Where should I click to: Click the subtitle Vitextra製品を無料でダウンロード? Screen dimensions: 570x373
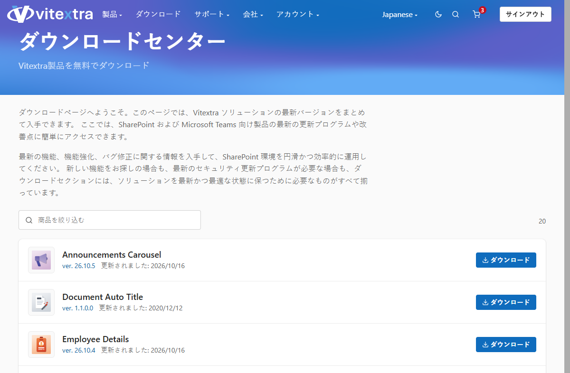(x=84, y=65)
